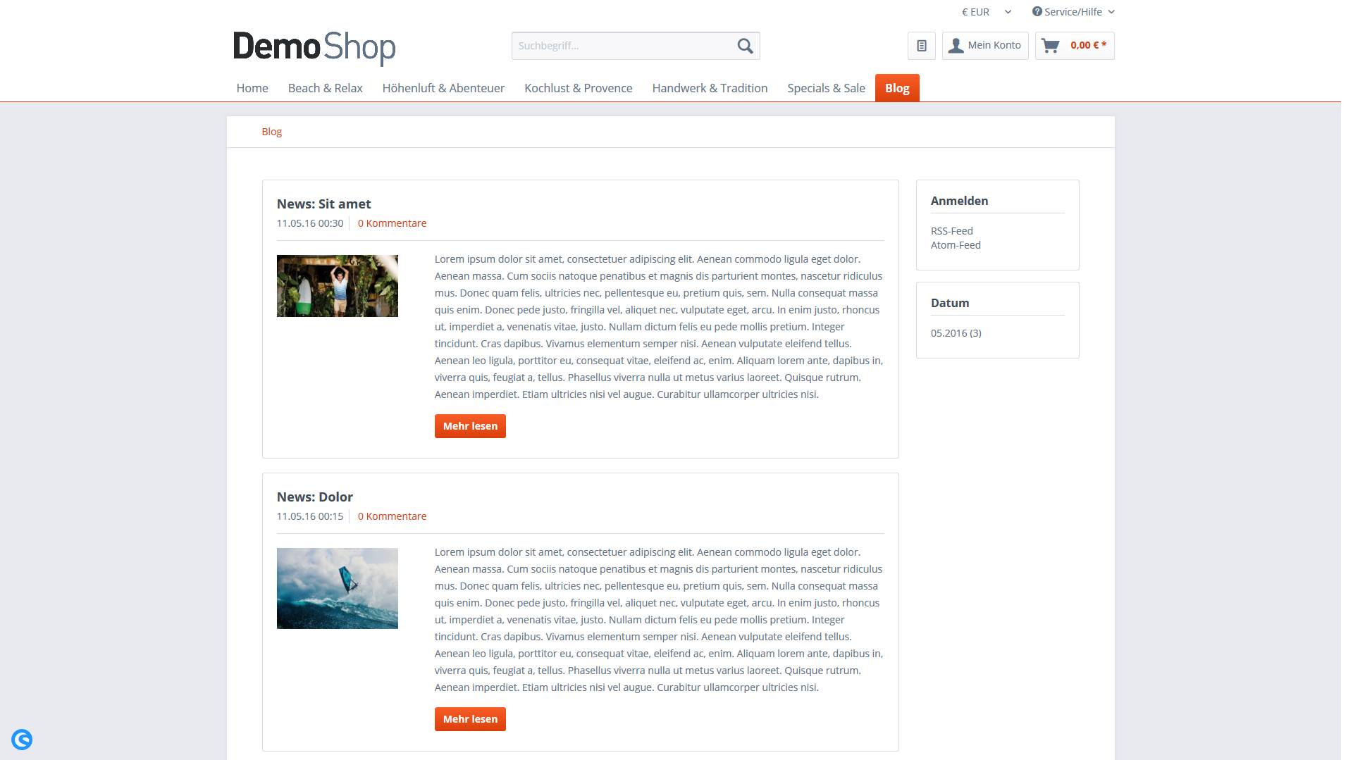Click the Mein Konto user icon
This screenshot has height=760, width=1353.
[x=956, y=46]
